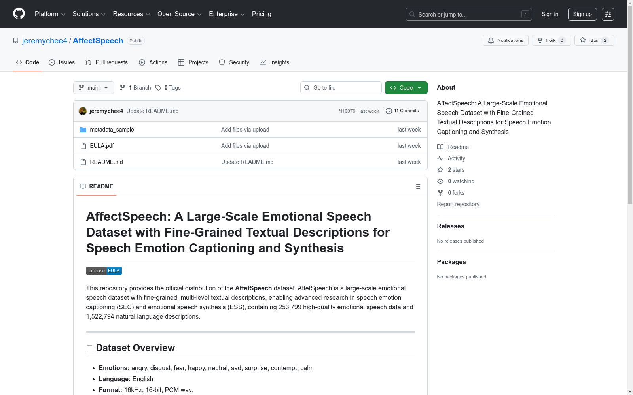Focus the Search or jump to field
Screen dimensions: 633x395
468,14
